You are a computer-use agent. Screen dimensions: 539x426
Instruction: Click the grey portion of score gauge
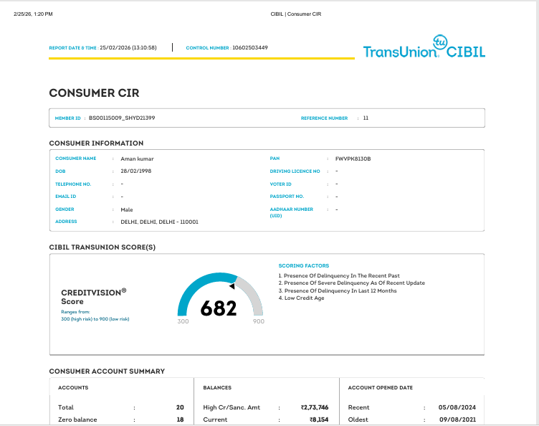coord(252,294)
